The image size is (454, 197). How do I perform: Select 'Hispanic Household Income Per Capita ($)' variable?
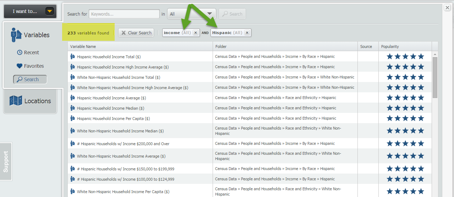point(113,119)
